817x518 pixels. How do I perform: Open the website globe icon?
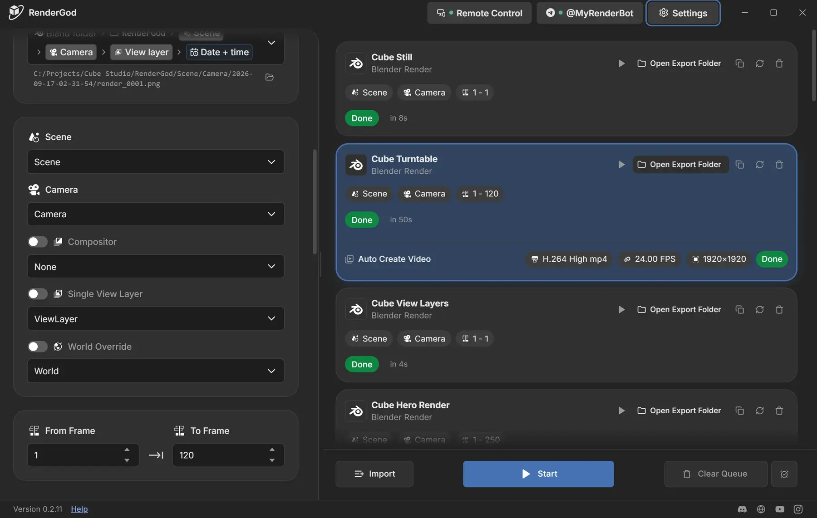click(x=761, y=509)
